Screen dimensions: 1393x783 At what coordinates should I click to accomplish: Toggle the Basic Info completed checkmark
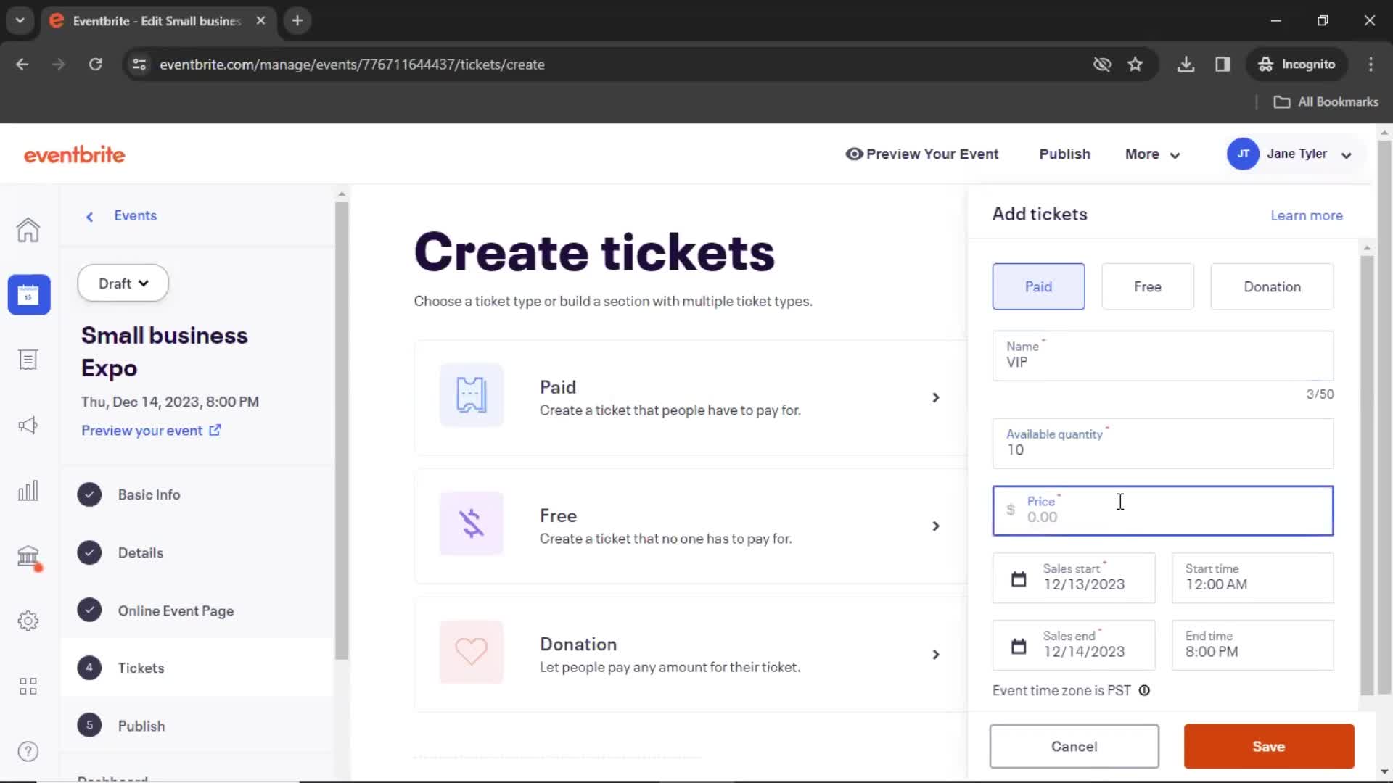89,494
